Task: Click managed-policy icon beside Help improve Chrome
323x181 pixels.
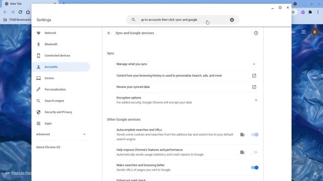Action: (242, 152)
